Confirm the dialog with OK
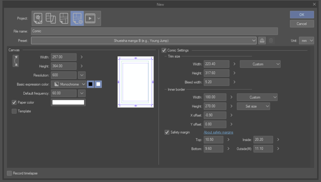The width and height of the screenshot is (321, 182). (302, 15)
